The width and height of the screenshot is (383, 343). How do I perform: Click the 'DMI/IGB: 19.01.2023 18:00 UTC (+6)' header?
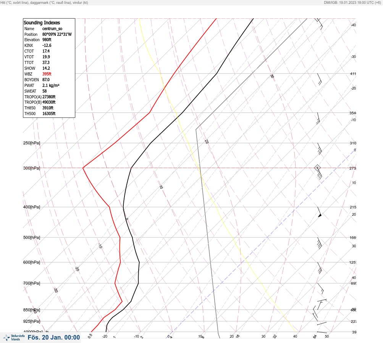(x=352, y=3)
